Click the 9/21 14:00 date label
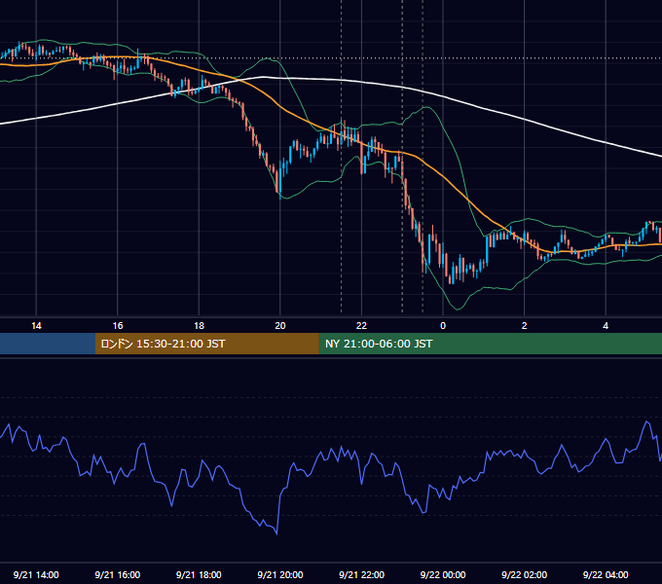Screen dimensions: 662x584 point(36,574)
